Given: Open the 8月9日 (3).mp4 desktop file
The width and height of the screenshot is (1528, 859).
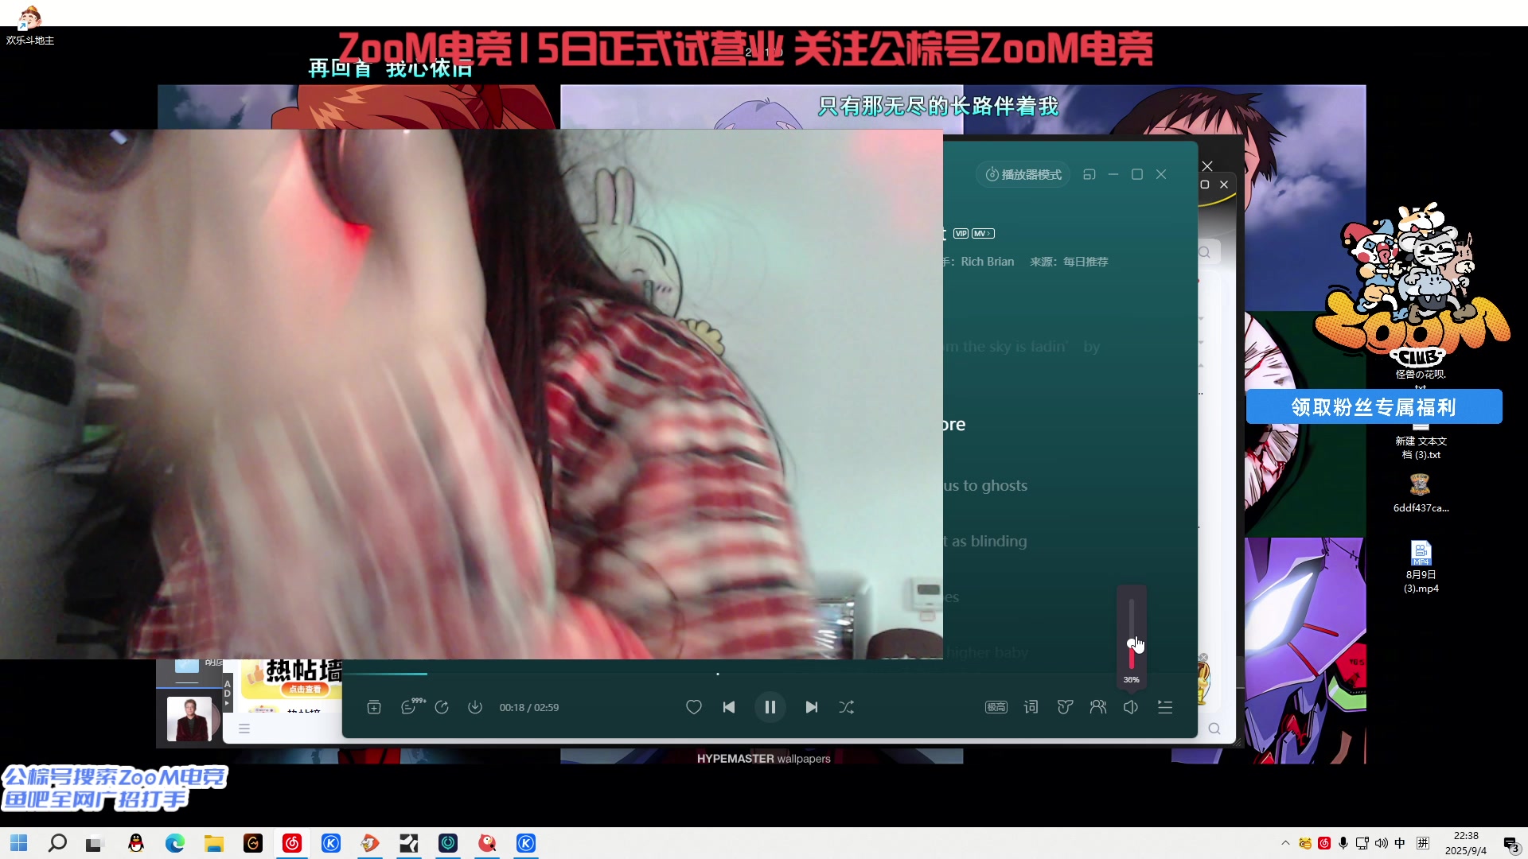Looking at the screenshot, I should (x=1421, y=567).
